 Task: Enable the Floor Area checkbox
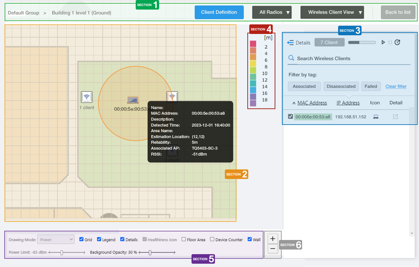click(184, 239)
